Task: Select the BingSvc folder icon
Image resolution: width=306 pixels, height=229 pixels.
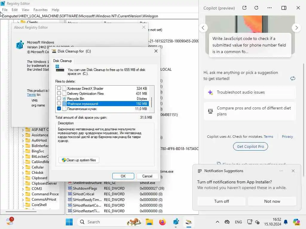Action: (x=28, y=151)
